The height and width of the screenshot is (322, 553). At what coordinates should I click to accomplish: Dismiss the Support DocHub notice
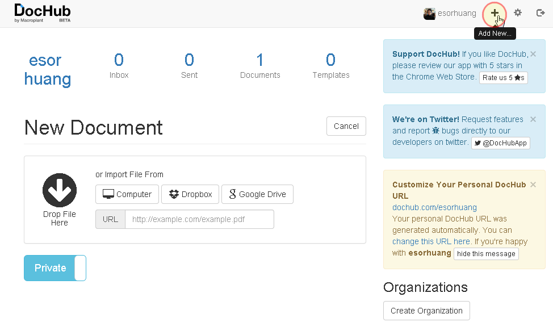[x=533, y=55]
